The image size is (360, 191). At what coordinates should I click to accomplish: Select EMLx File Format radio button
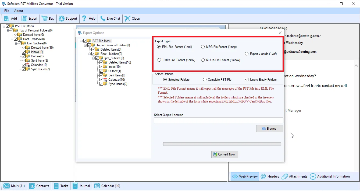159,60
